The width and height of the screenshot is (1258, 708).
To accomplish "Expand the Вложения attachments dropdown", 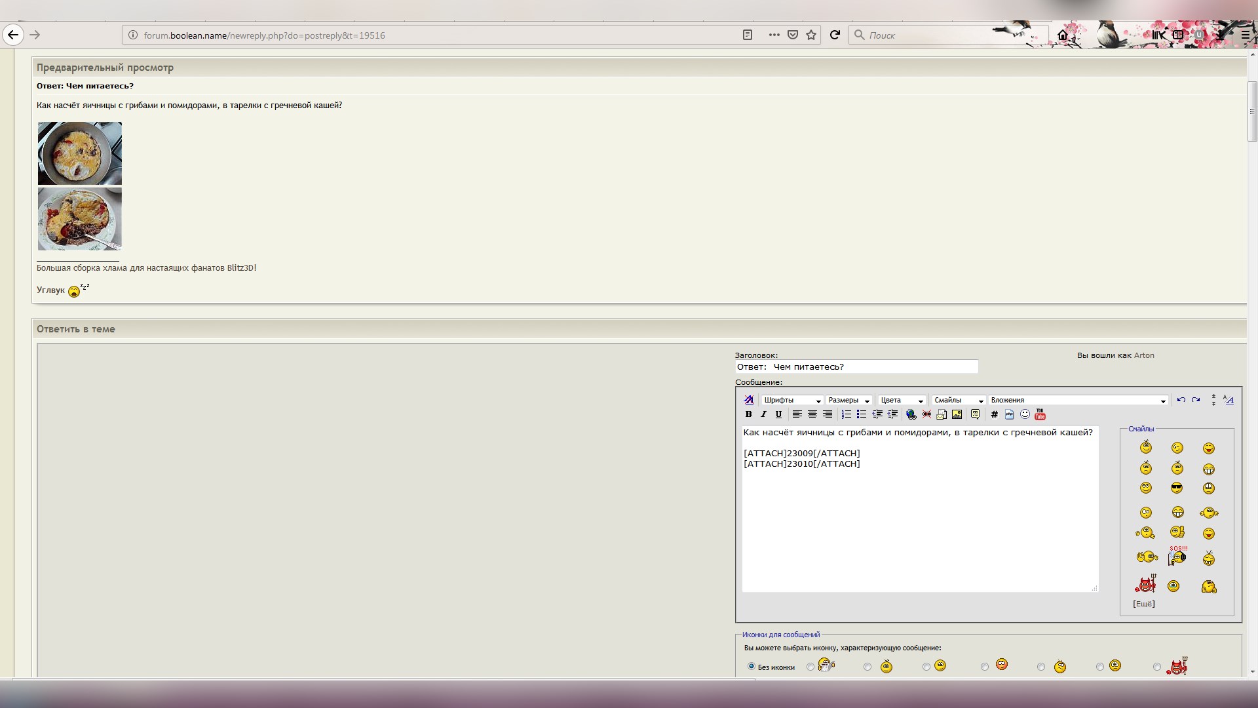I will (1078, 400).
